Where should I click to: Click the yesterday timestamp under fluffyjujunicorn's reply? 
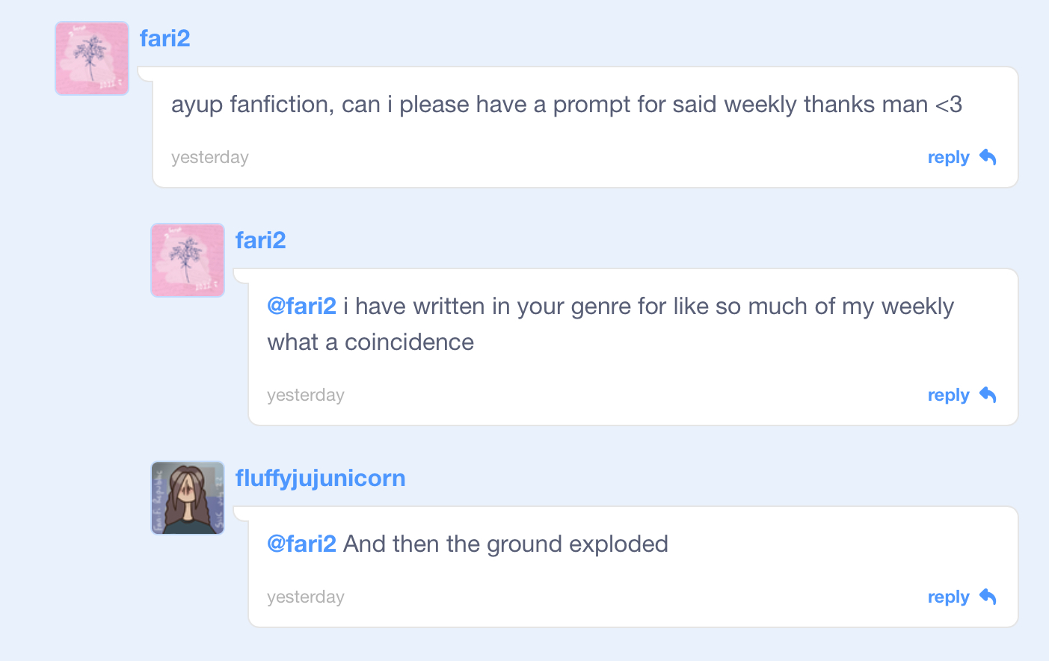pyautogui.click(x=305, y=597)
